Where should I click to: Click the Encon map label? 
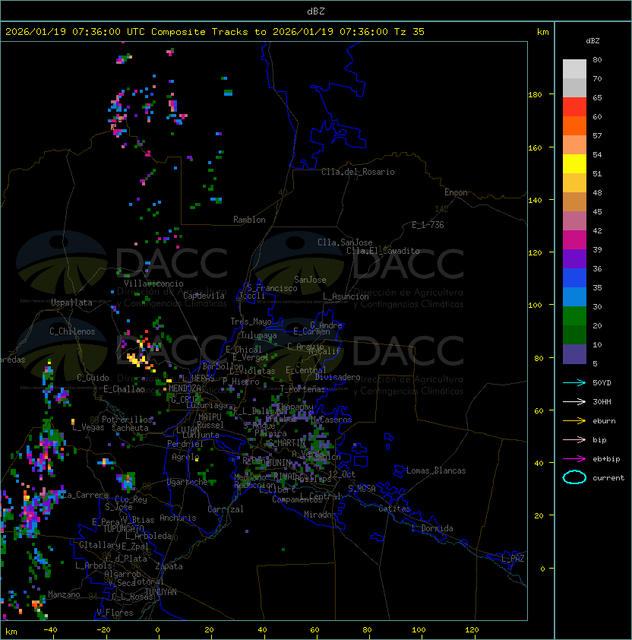point(456,192)
